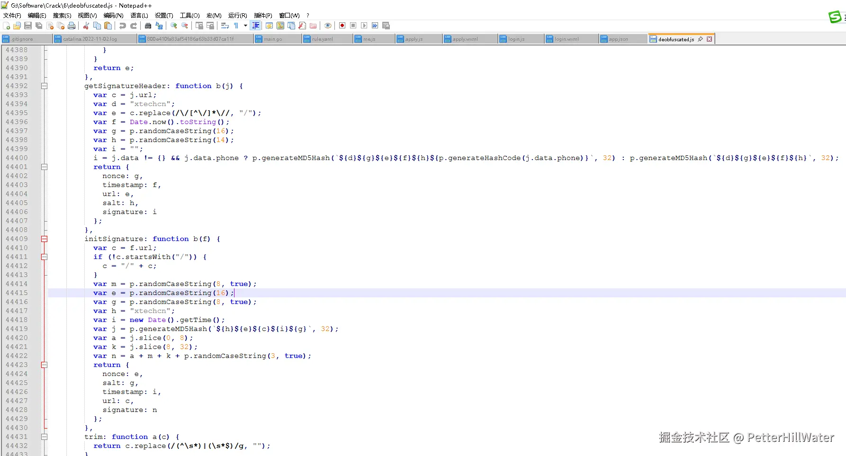Save the current file via toolbar

point(28,26)
